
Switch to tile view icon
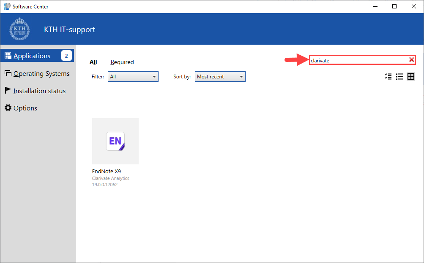click(410, 76)
